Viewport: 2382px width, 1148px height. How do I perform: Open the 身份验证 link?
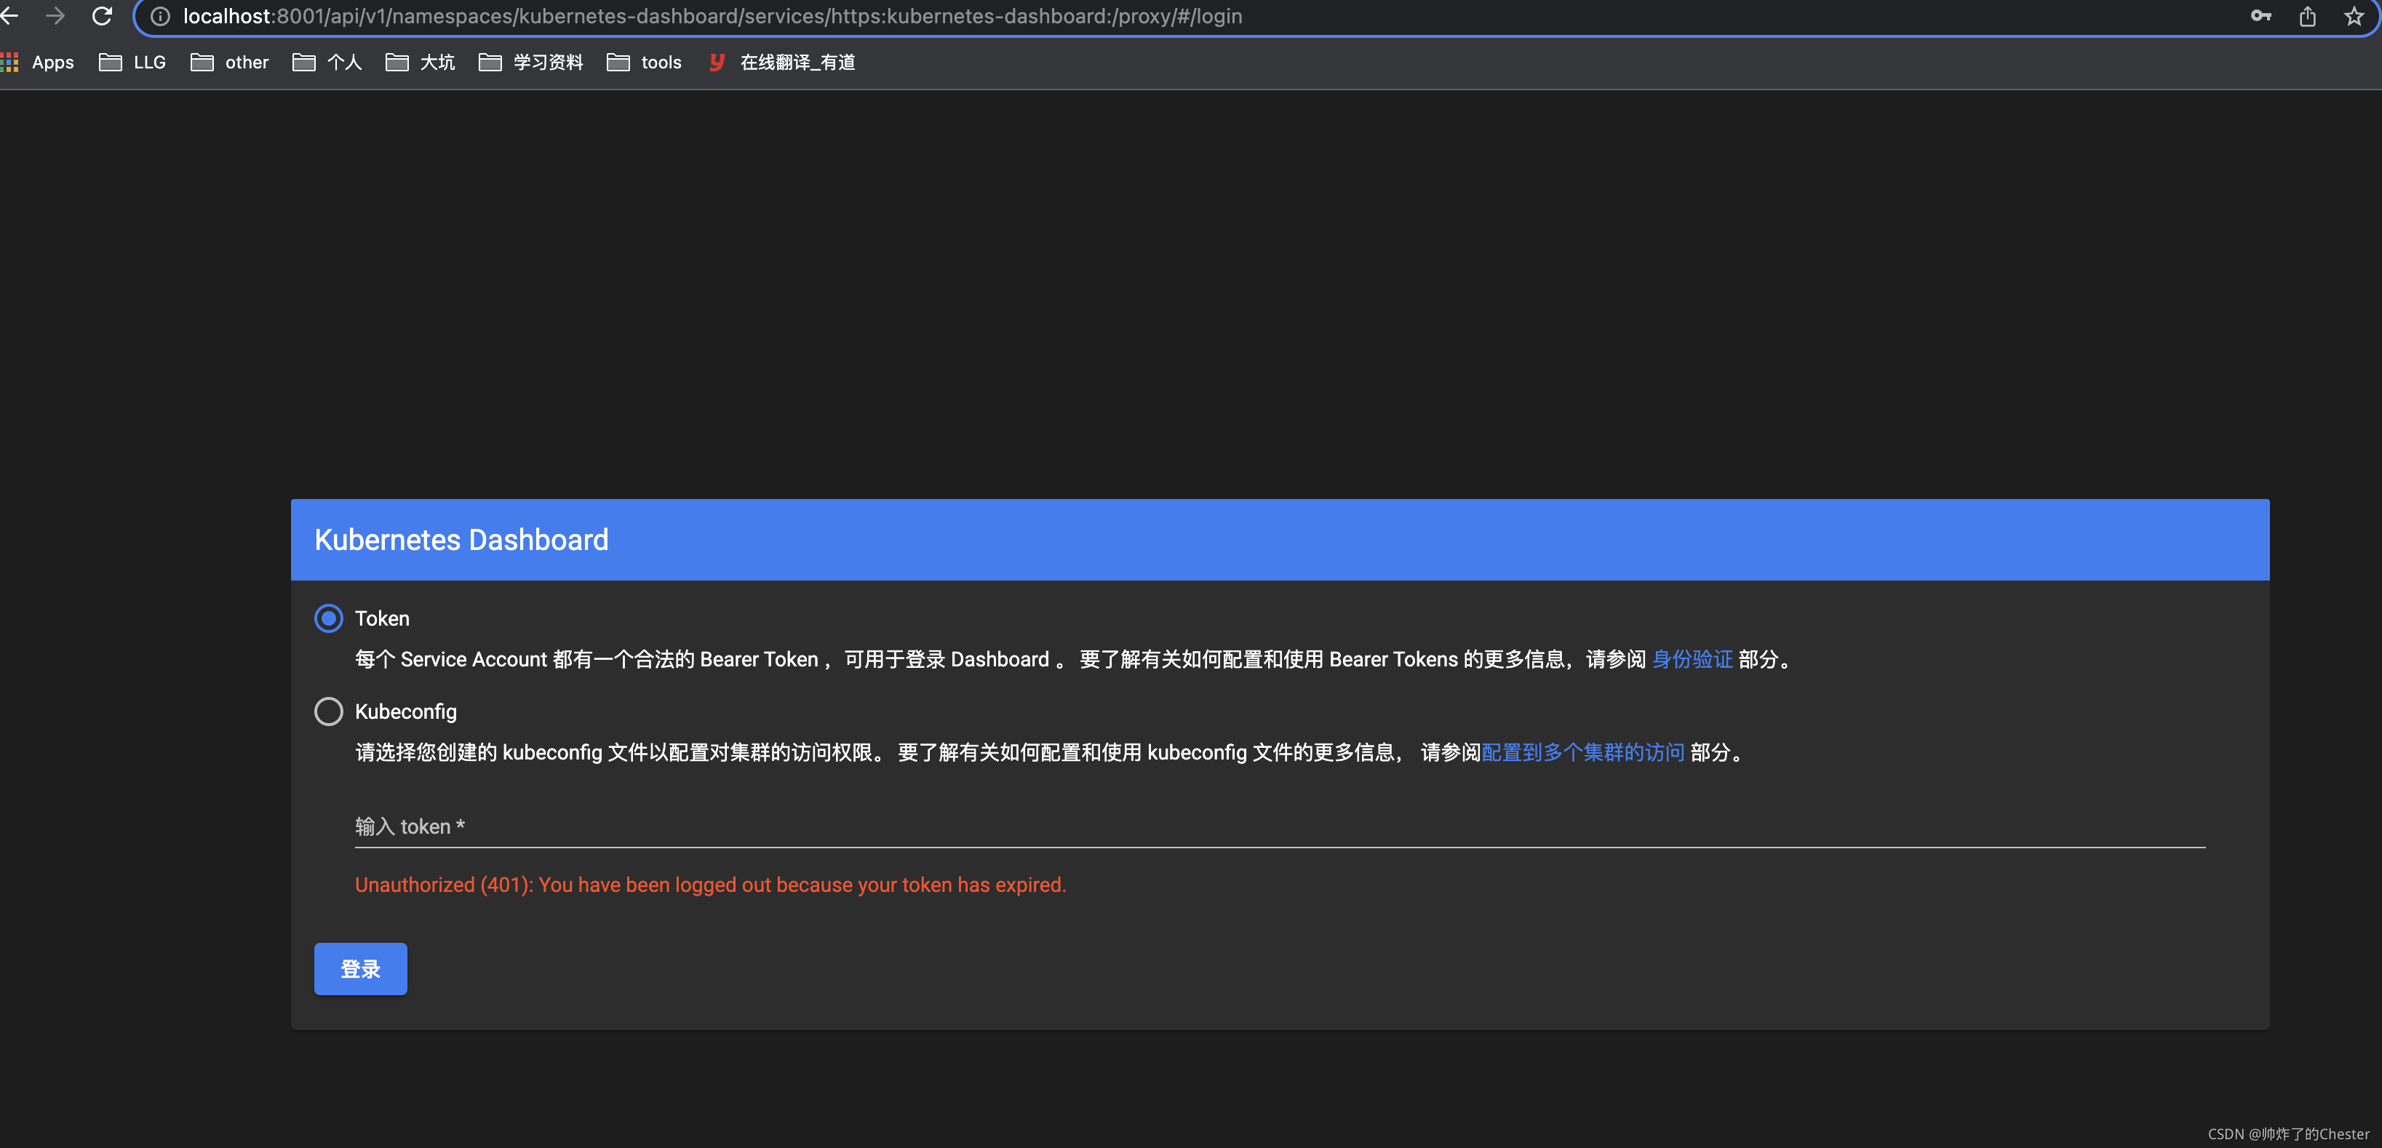point(1692,659)
